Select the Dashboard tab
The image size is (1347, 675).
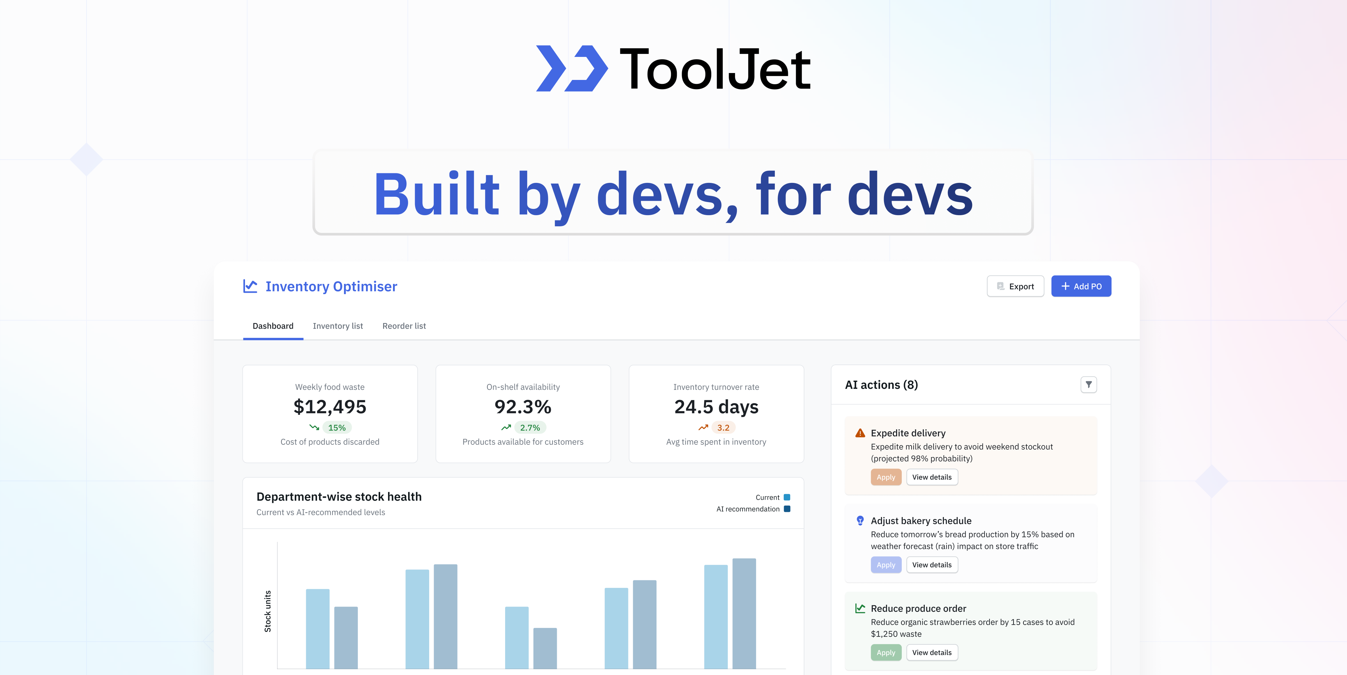pyautogui.click(x=273, y=326)
